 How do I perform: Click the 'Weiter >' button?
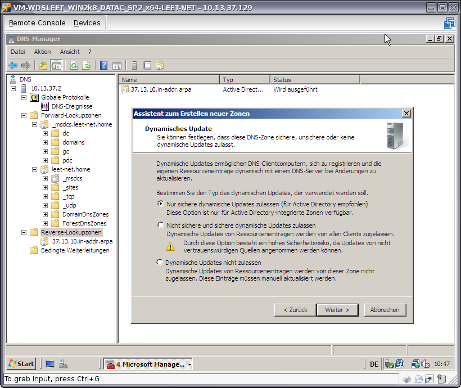pos(337,310)
